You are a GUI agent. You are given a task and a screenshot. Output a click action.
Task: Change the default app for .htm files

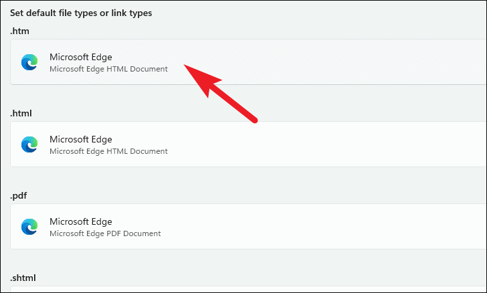[x=248, y=62]
